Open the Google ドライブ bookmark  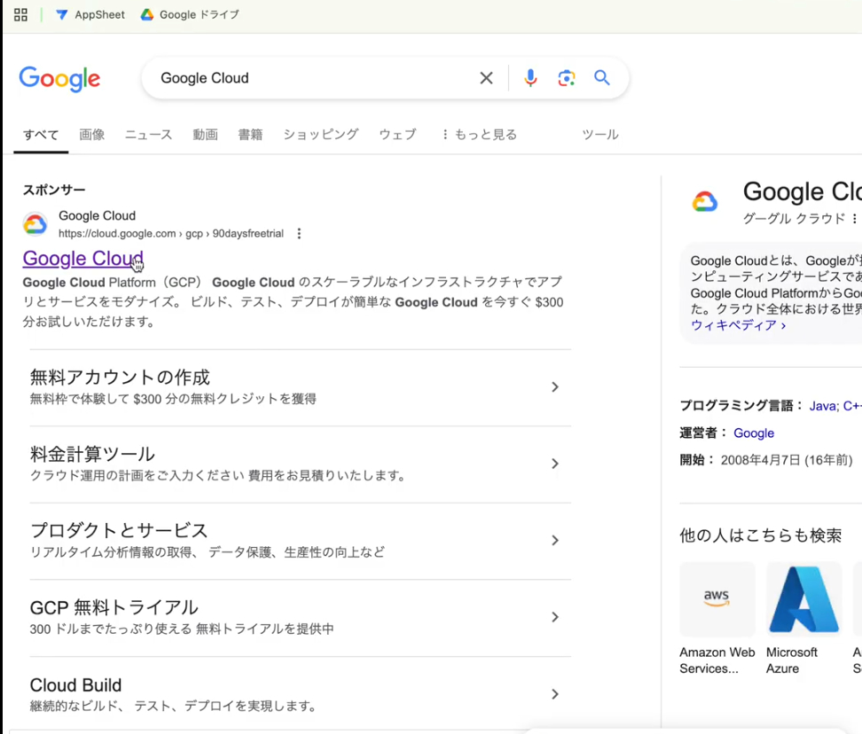click(190, 15)
